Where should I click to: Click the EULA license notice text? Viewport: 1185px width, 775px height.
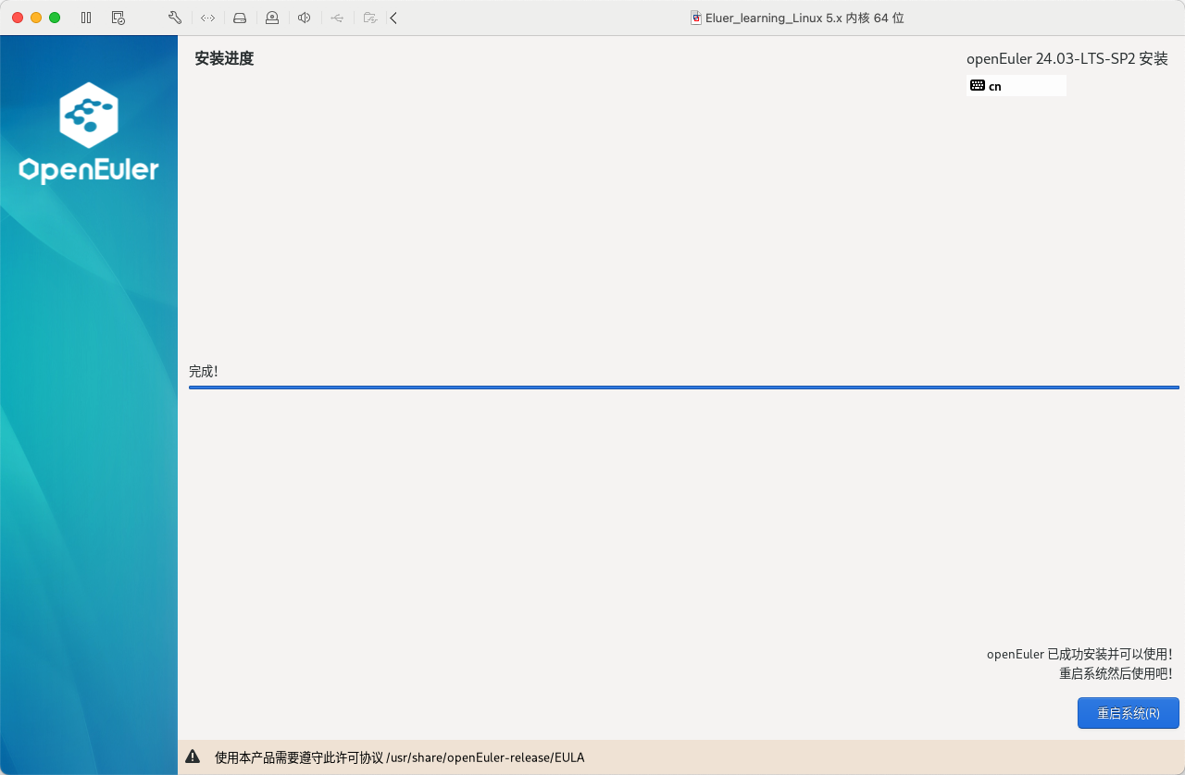coord(399,757)
